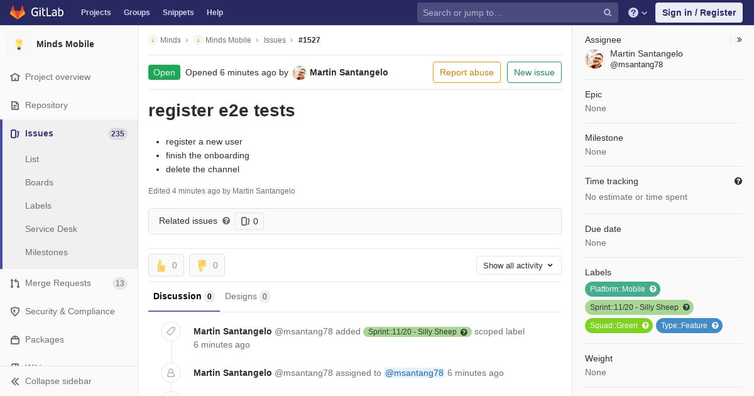Click the GitLab fox logo

click(x=18, y=13)
